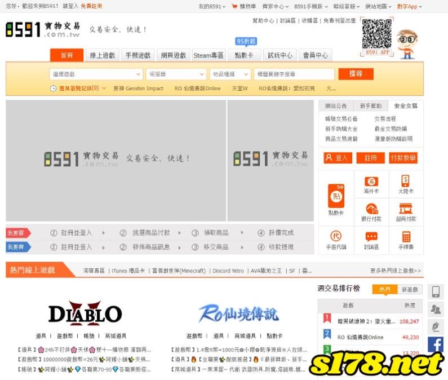Screen dimensions: 448x380
Task: Expand the 數字App top menu
Action: (x=409, y=6)
